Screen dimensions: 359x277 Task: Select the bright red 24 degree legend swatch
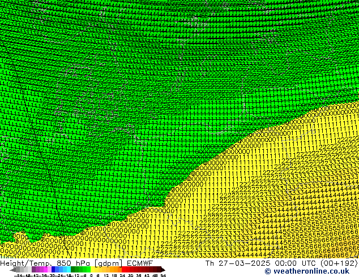123,269
